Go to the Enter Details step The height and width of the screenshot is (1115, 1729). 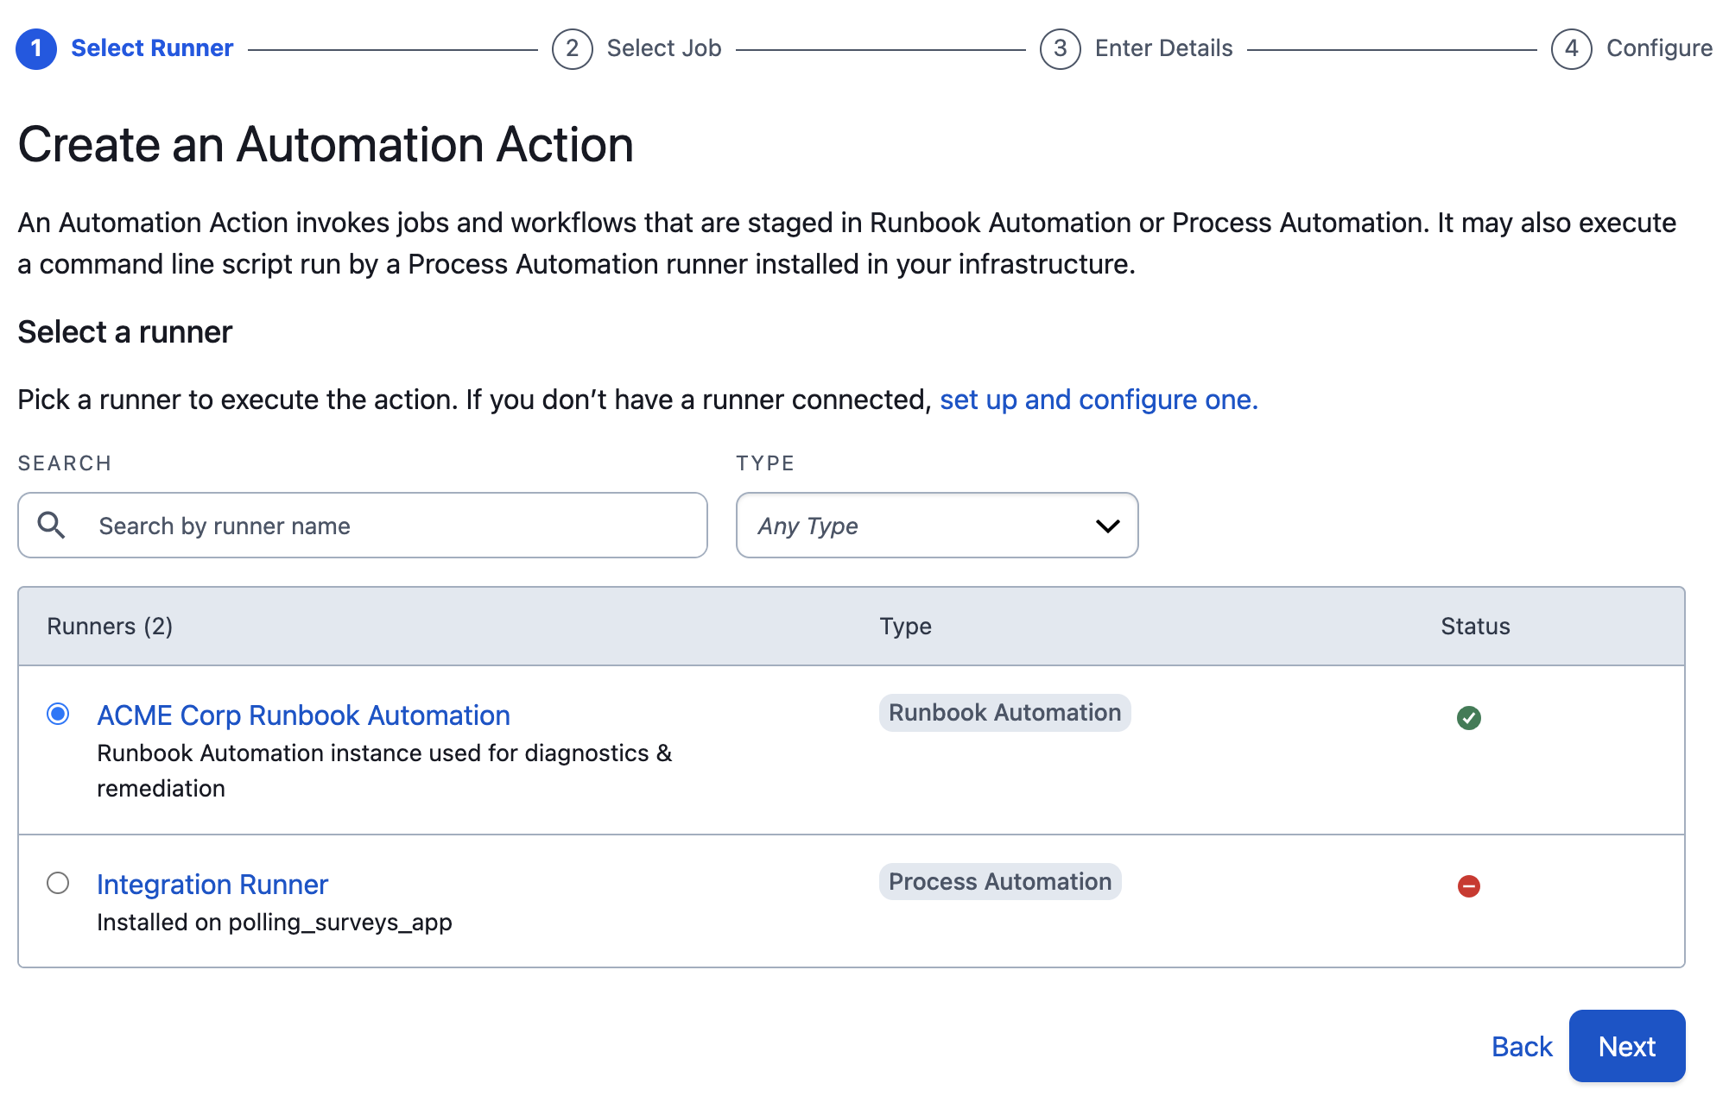coord(1163,48)
